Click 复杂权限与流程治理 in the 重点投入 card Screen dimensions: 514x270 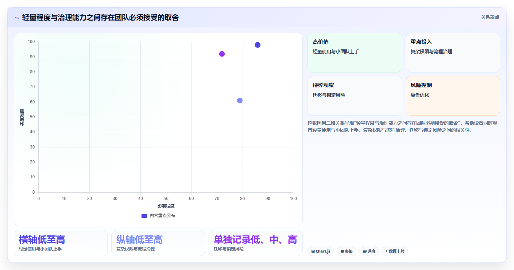[431, 52]
